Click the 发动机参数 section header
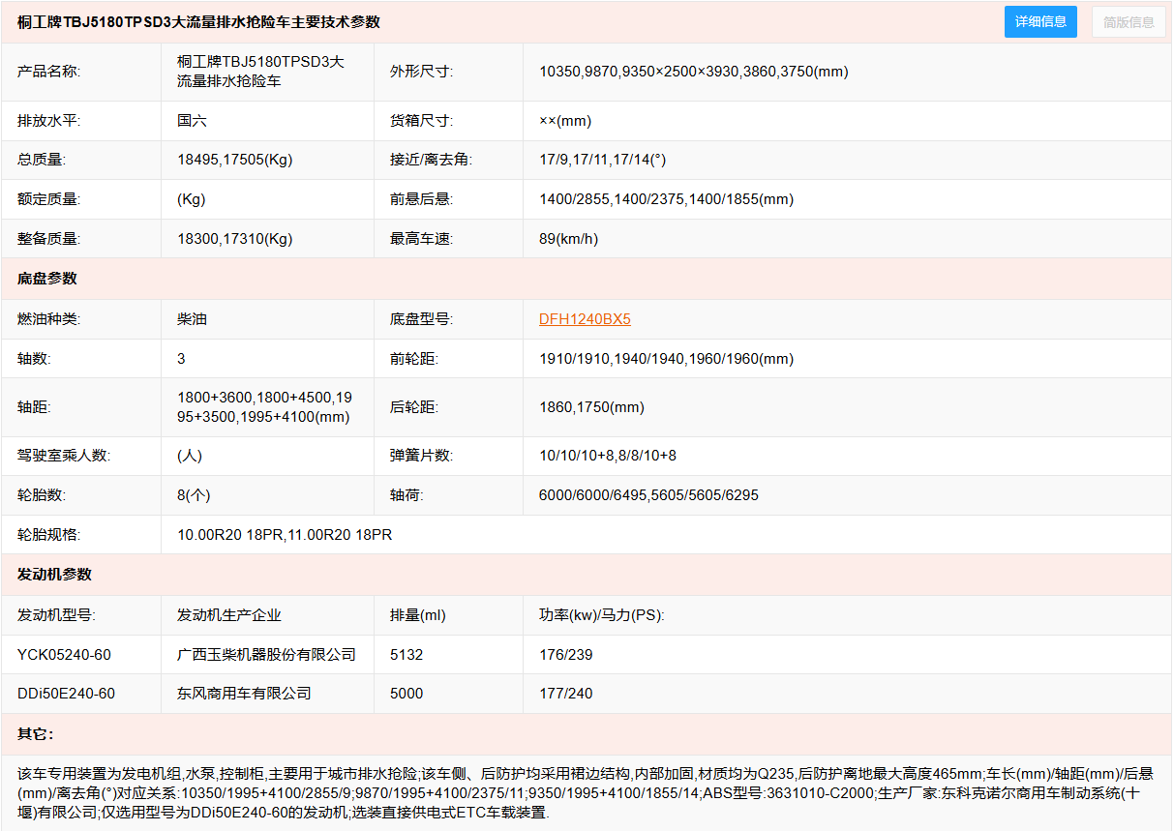Screen dimensions: 1174x831 point(54,575)
